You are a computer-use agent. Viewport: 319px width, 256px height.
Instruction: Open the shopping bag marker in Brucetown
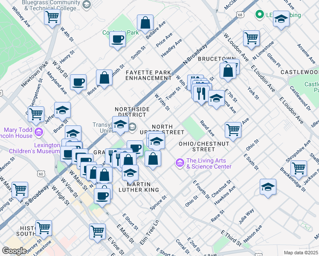pos(228,71)
